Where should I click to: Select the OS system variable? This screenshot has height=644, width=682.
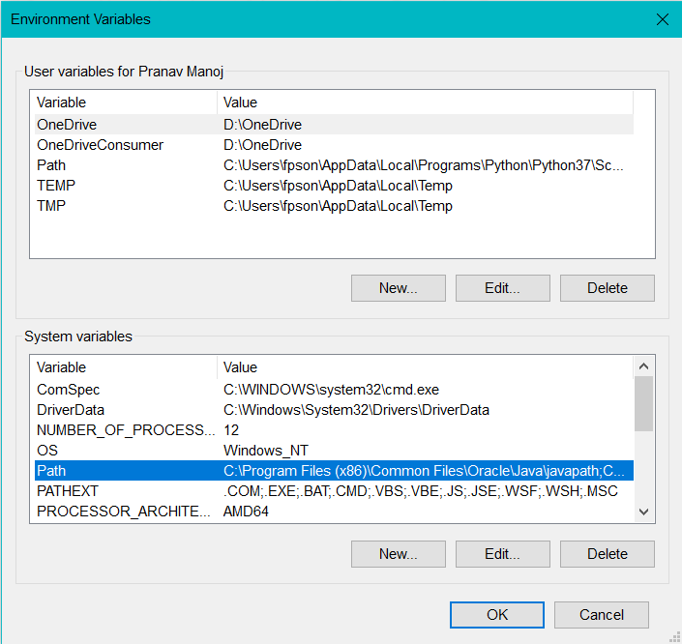point(334,451)
